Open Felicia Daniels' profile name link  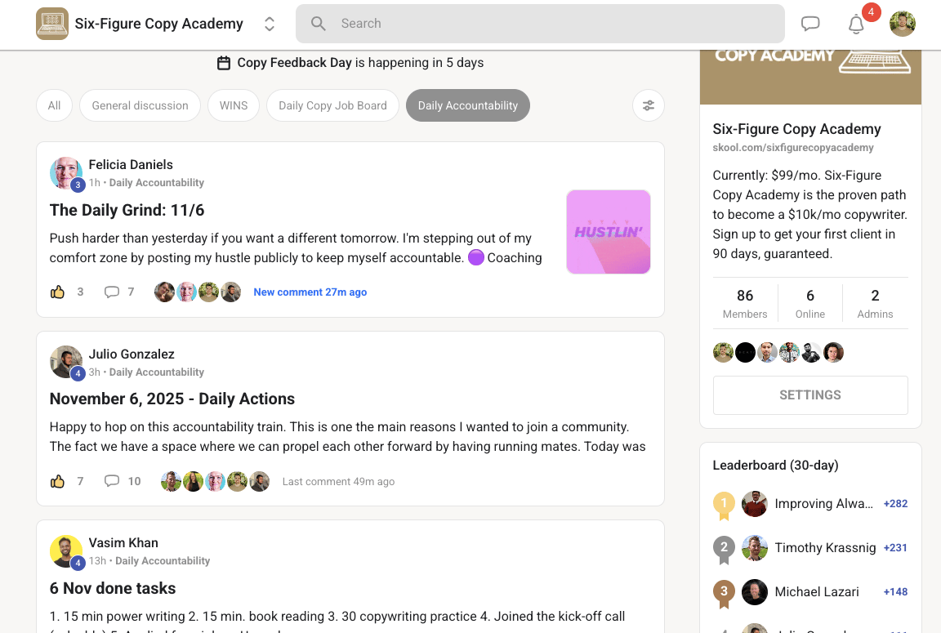tap(131, 164)
